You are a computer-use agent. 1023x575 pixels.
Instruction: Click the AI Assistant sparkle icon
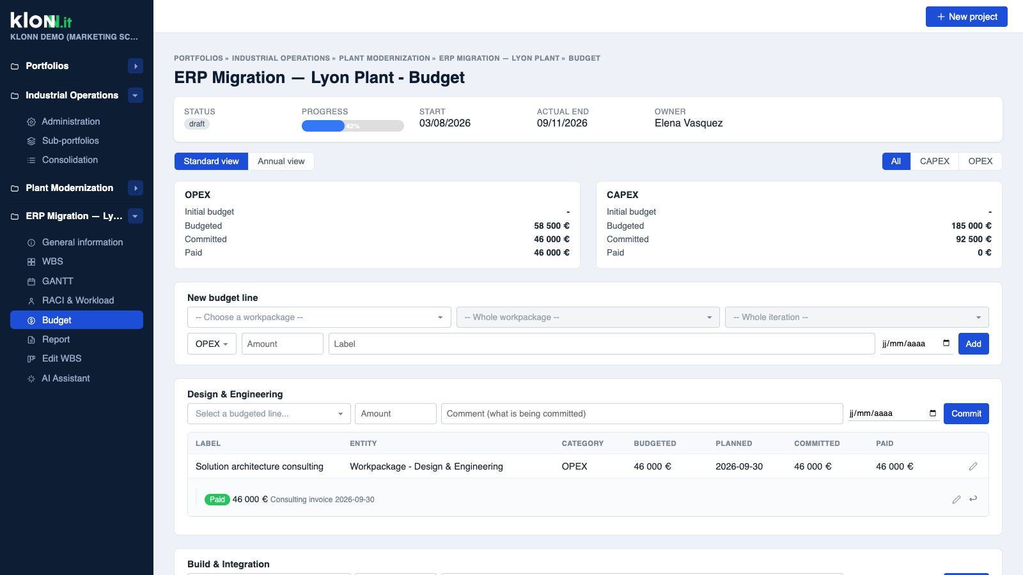pos(31,379)
